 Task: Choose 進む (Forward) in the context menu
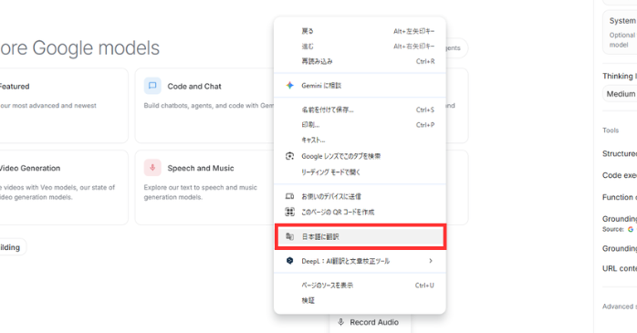[x=360, y=47]
